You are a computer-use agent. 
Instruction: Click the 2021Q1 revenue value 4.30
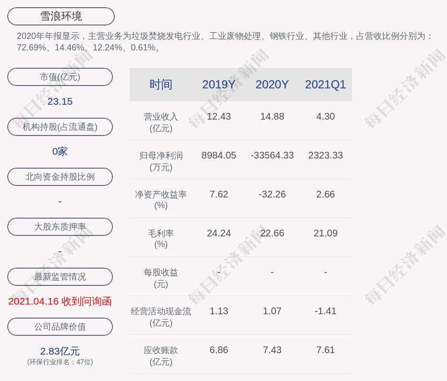[325, 117]
